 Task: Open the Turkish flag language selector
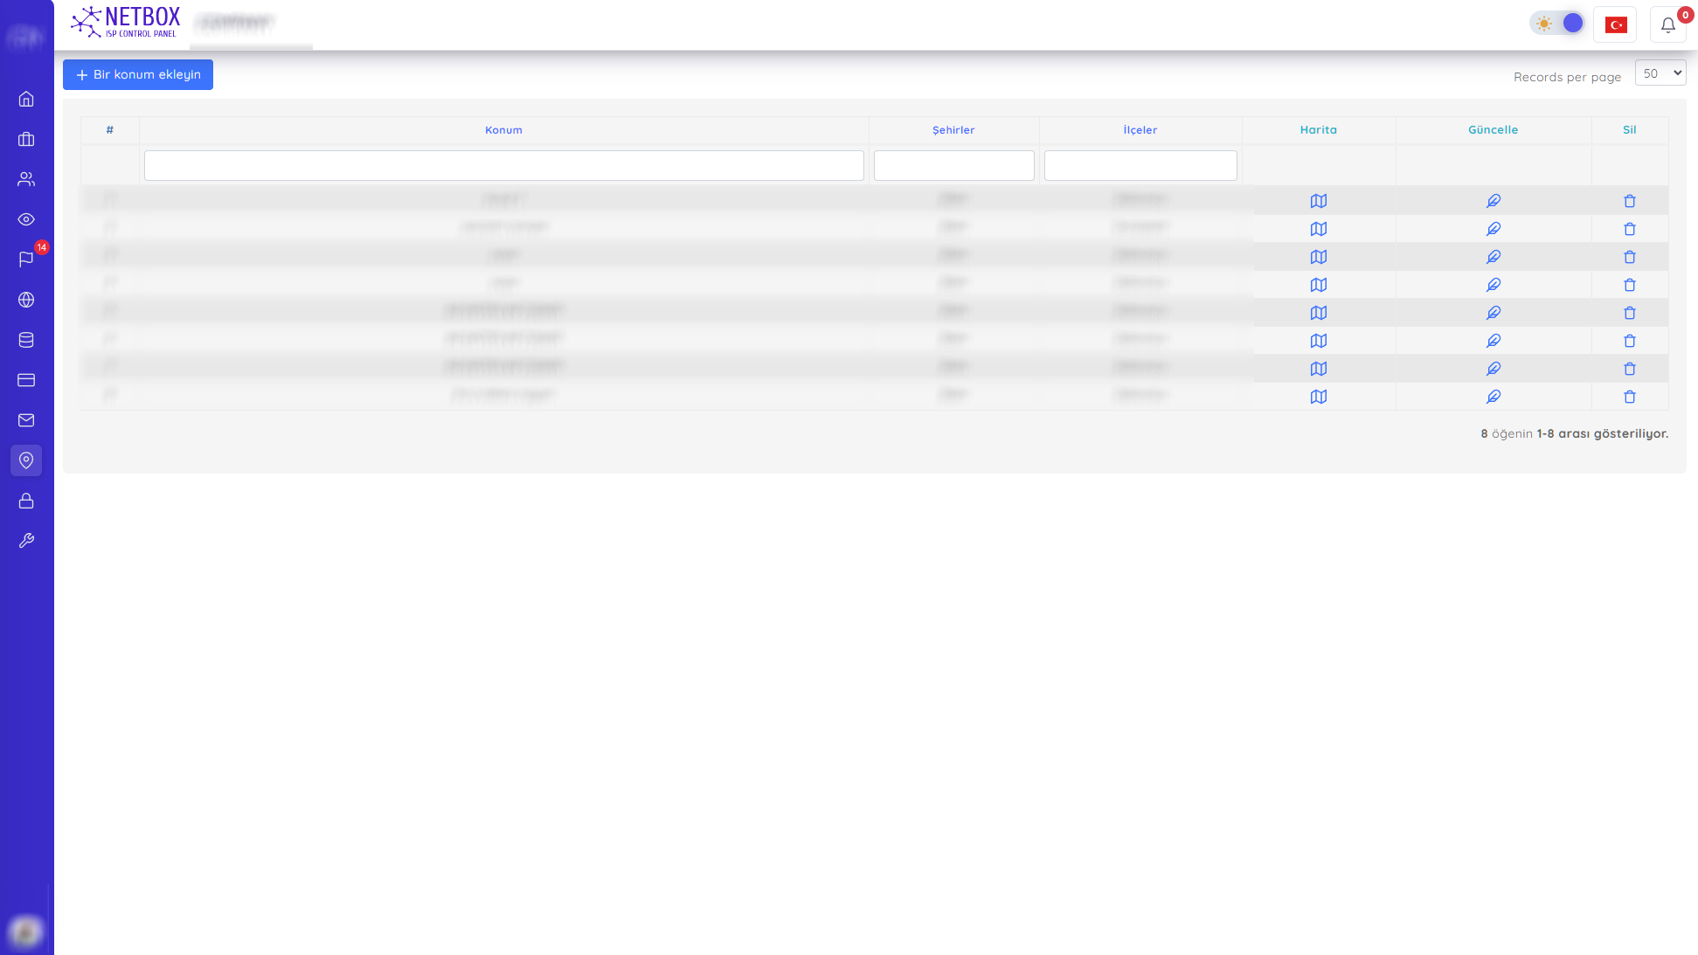pos(1615,24)
